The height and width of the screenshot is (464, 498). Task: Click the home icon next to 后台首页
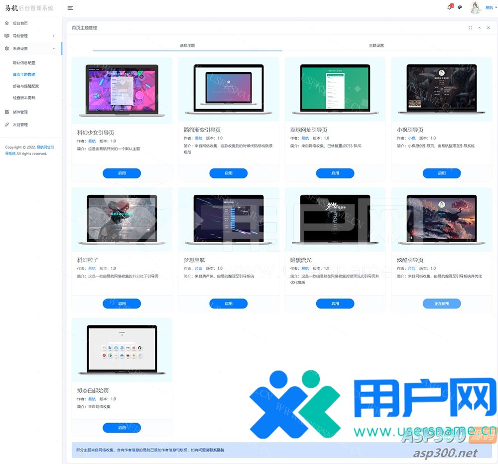click(7, 23)
